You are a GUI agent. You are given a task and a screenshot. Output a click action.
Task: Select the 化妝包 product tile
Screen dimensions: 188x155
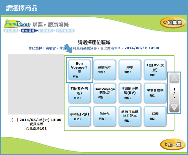coord(104,116)
